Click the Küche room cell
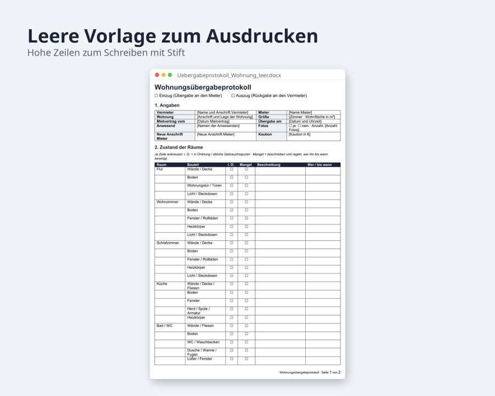This screenshot has height=396, width=495. [170, 286]
